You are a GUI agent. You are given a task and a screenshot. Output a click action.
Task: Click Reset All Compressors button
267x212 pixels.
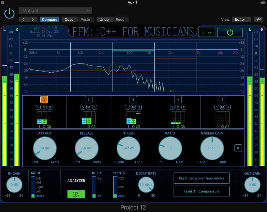(201, 191)
